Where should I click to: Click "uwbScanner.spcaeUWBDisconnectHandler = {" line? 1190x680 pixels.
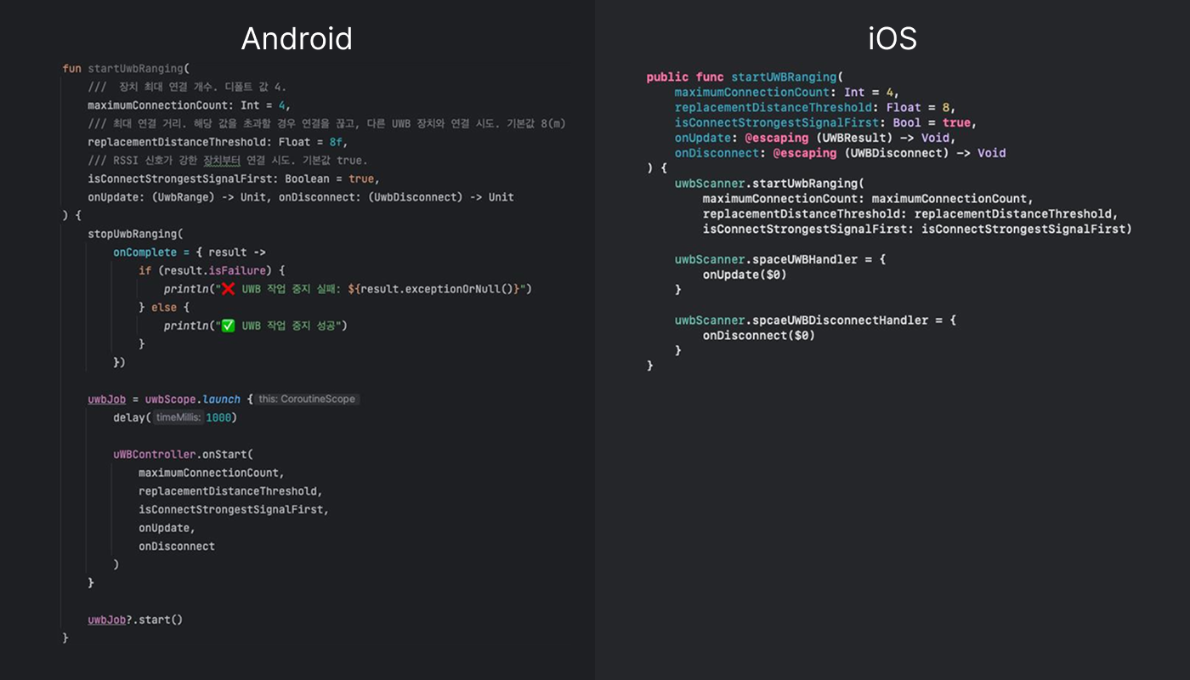tap(815, 320)
